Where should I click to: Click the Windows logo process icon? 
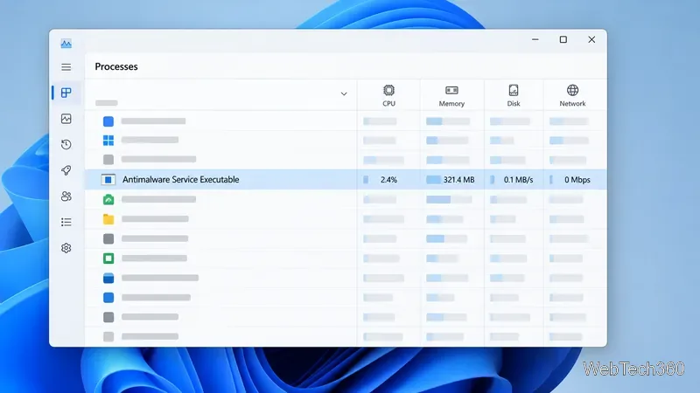point(108,141)
